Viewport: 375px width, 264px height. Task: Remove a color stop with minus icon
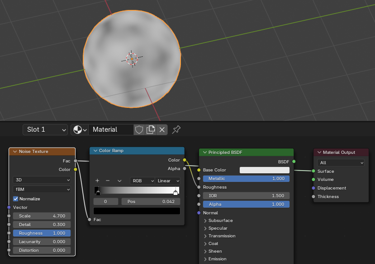(x=108, y=181)
